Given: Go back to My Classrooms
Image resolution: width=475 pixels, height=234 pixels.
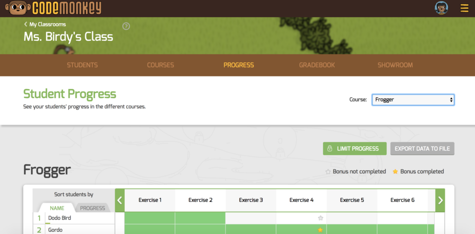Looking at the screenshot, I should coord(45,24).
